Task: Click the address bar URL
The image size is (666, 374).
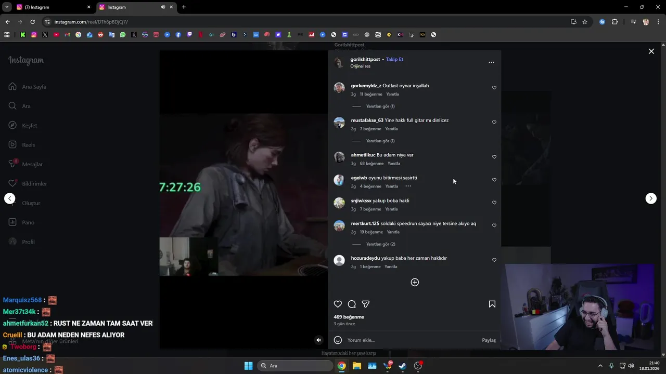Action: (91, 22)
